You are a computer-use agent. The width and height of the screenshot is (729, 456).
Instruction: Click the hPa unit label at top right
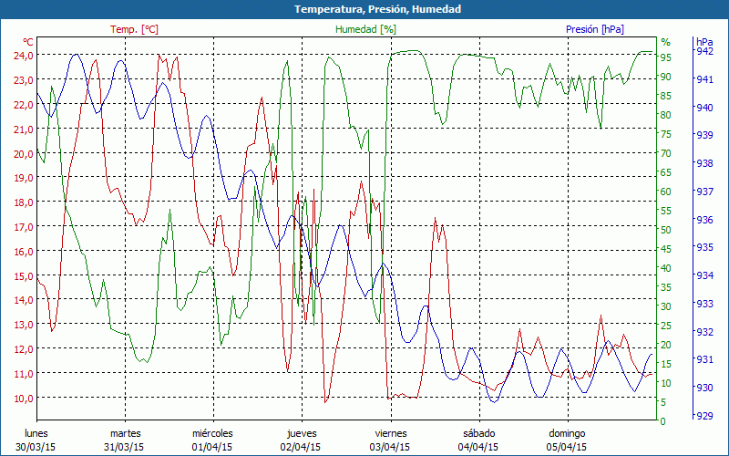[704, 42]
